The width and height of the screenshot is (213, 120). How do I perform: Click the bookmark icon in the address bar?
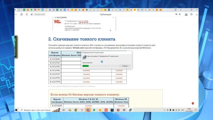tap(180, 14)
